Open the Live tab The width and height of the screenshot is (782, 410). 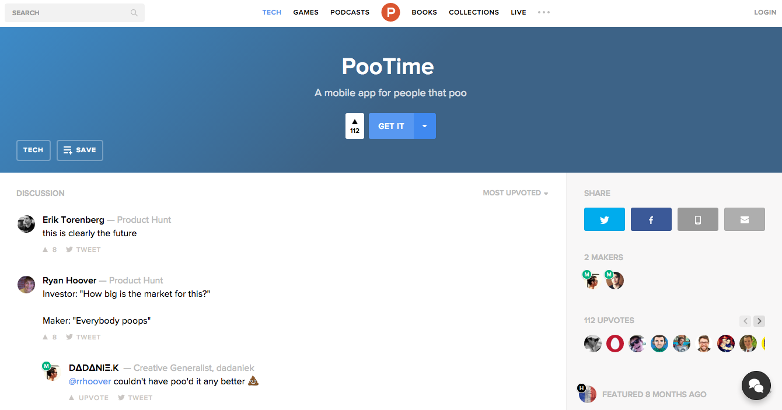tap(518, 12)
